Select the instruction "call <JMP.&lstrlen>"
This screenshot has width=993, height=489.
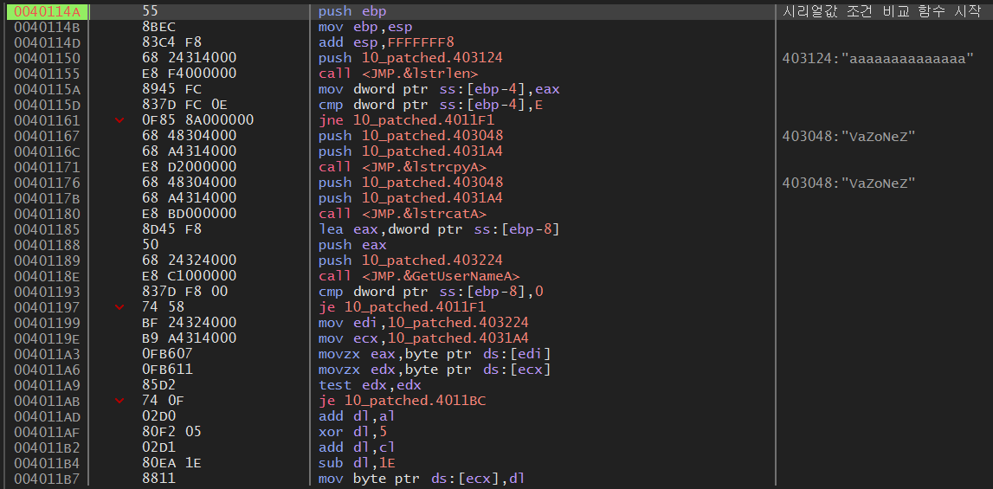[398, 74]
